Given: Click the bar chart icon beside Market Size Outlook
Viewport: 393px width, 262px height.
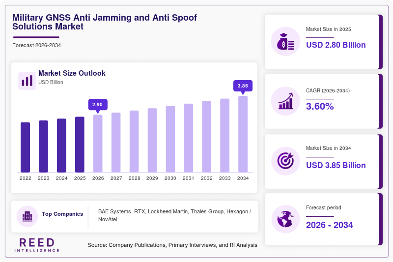Looking at the screenshot, I should [27, 81].
